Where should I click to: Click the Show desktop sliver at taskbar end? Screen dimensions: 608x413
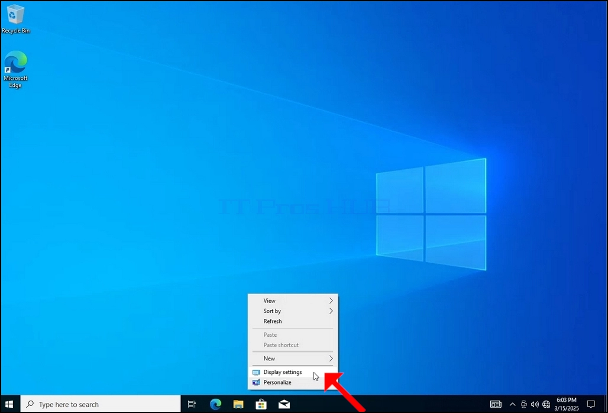pos(605,405)
